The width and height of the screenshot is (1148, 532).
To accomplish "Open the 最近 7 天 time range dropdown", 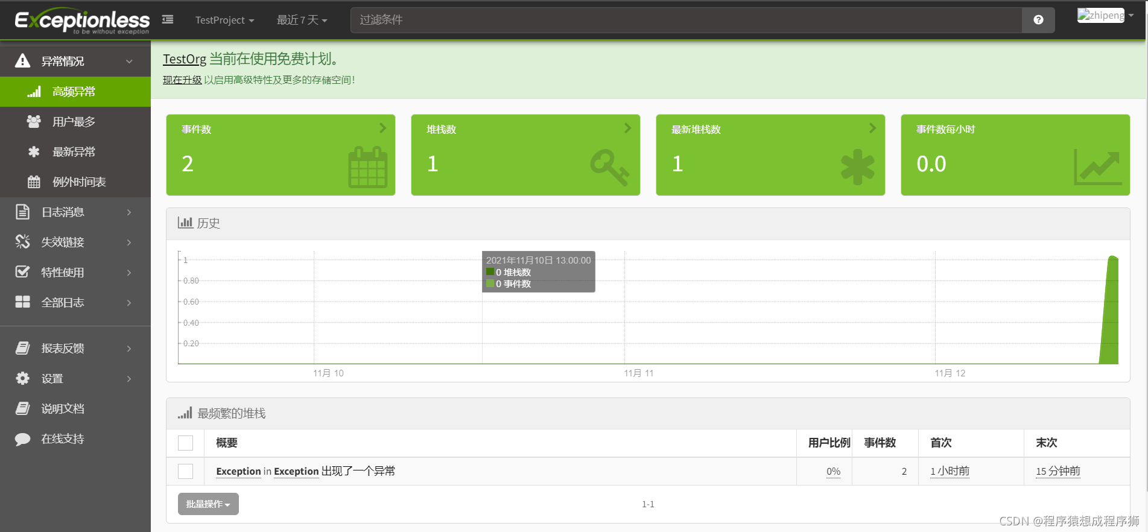I will [x=302, y=20].
